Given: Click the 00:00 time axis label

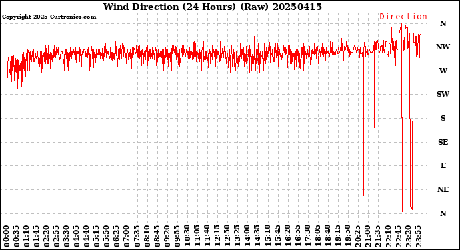Looking at the screenshot, I should [7, 237].
